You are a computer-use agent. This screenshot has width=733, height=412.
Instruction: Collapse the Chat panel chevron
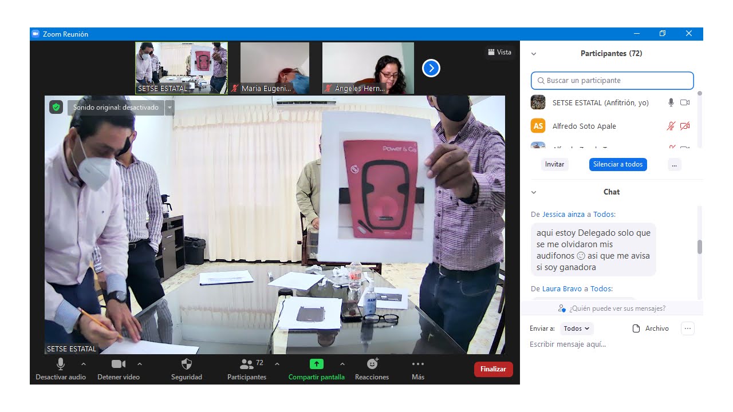click(x=534, y=192)
